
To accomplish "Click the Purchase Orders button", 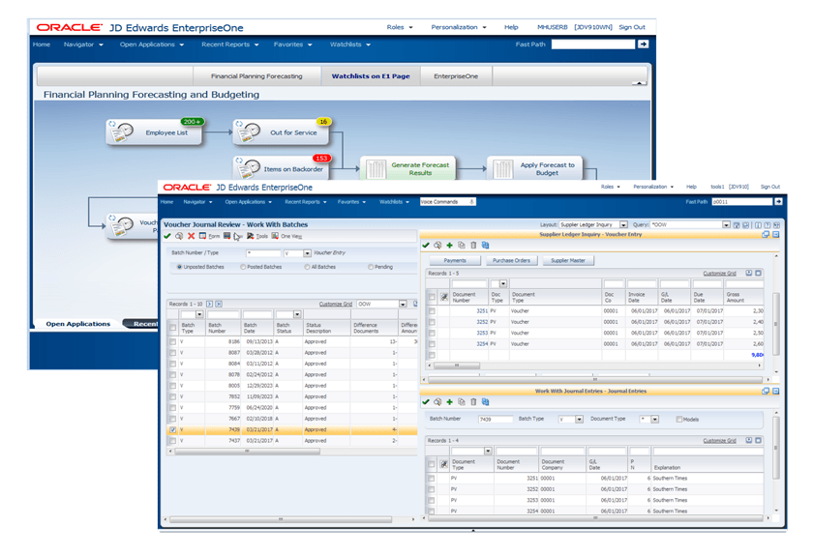I will coord(511,261).
